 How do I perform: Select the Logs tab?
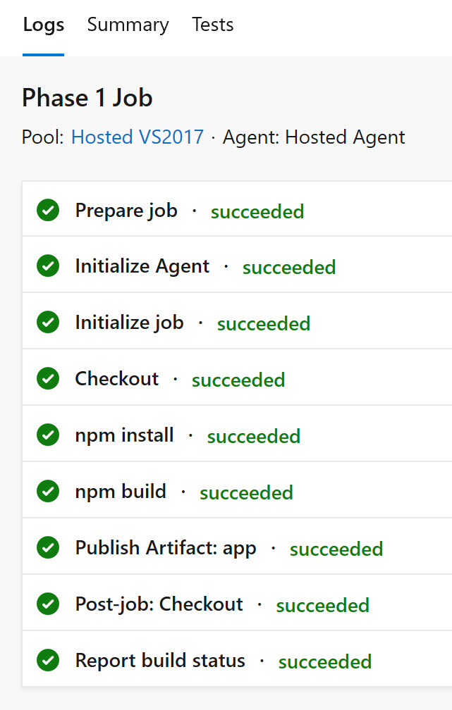(44, 25)
